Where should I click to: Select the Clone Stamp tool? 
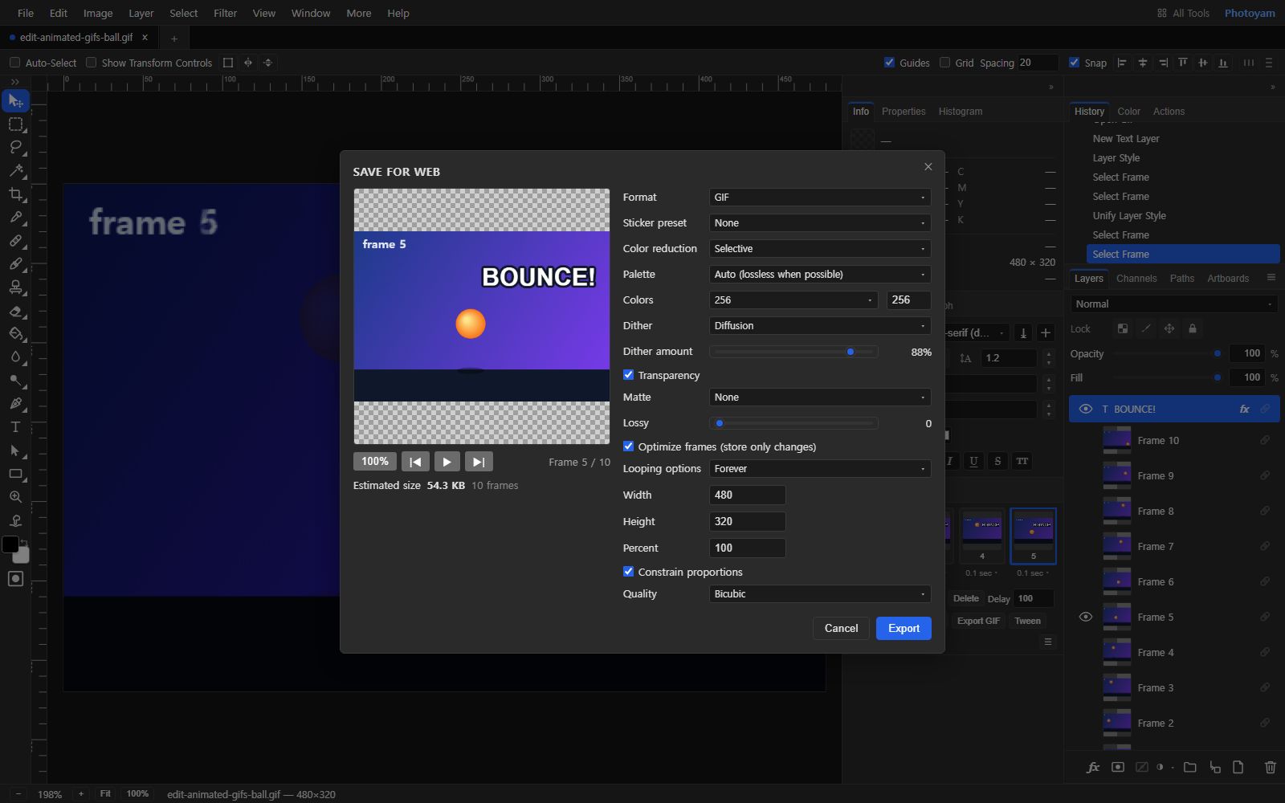click(x=15, y=287)
